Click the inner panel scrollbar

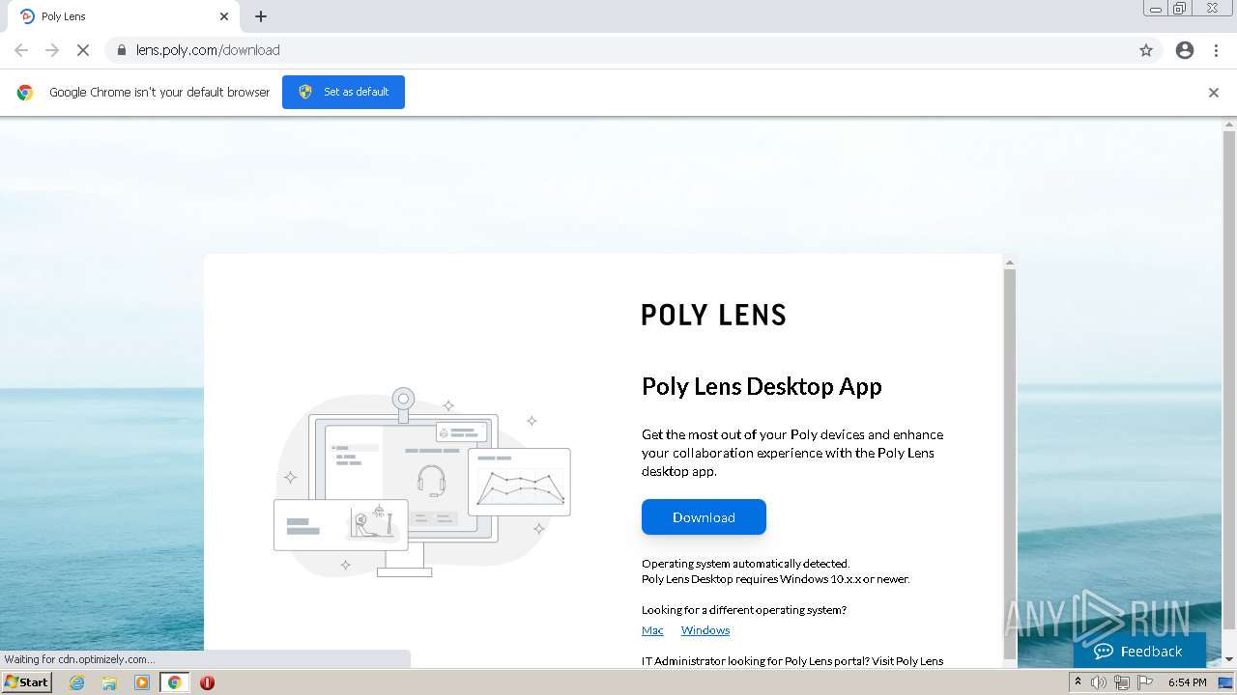tap(1010, 463)
